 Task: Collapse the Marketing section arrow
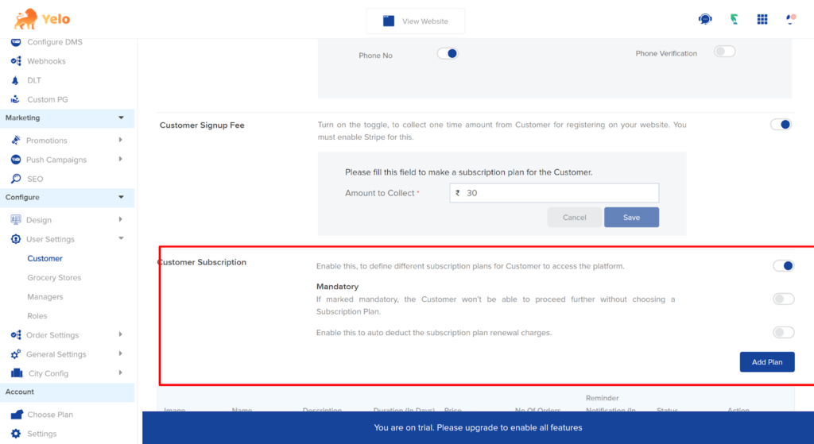pos(121,118)
